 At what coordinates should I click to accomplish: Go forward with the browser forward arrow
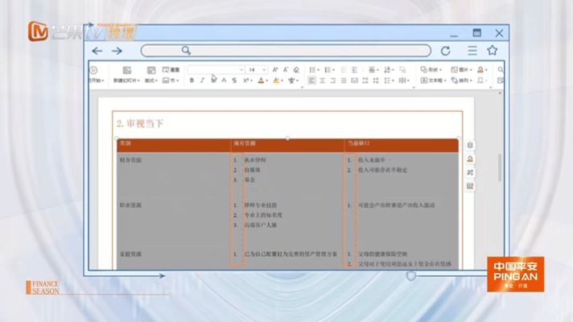(x=117, y=51)
